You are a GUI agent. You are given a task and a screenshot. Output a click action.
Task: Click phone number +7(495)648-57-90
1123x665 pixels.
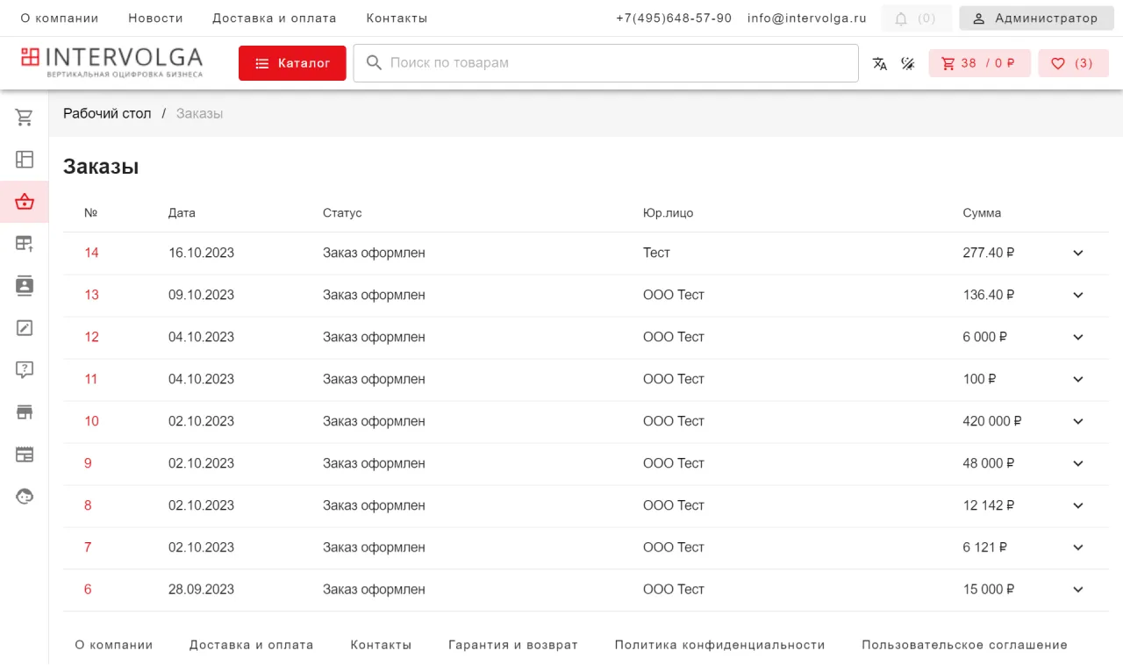coord(674,18)
